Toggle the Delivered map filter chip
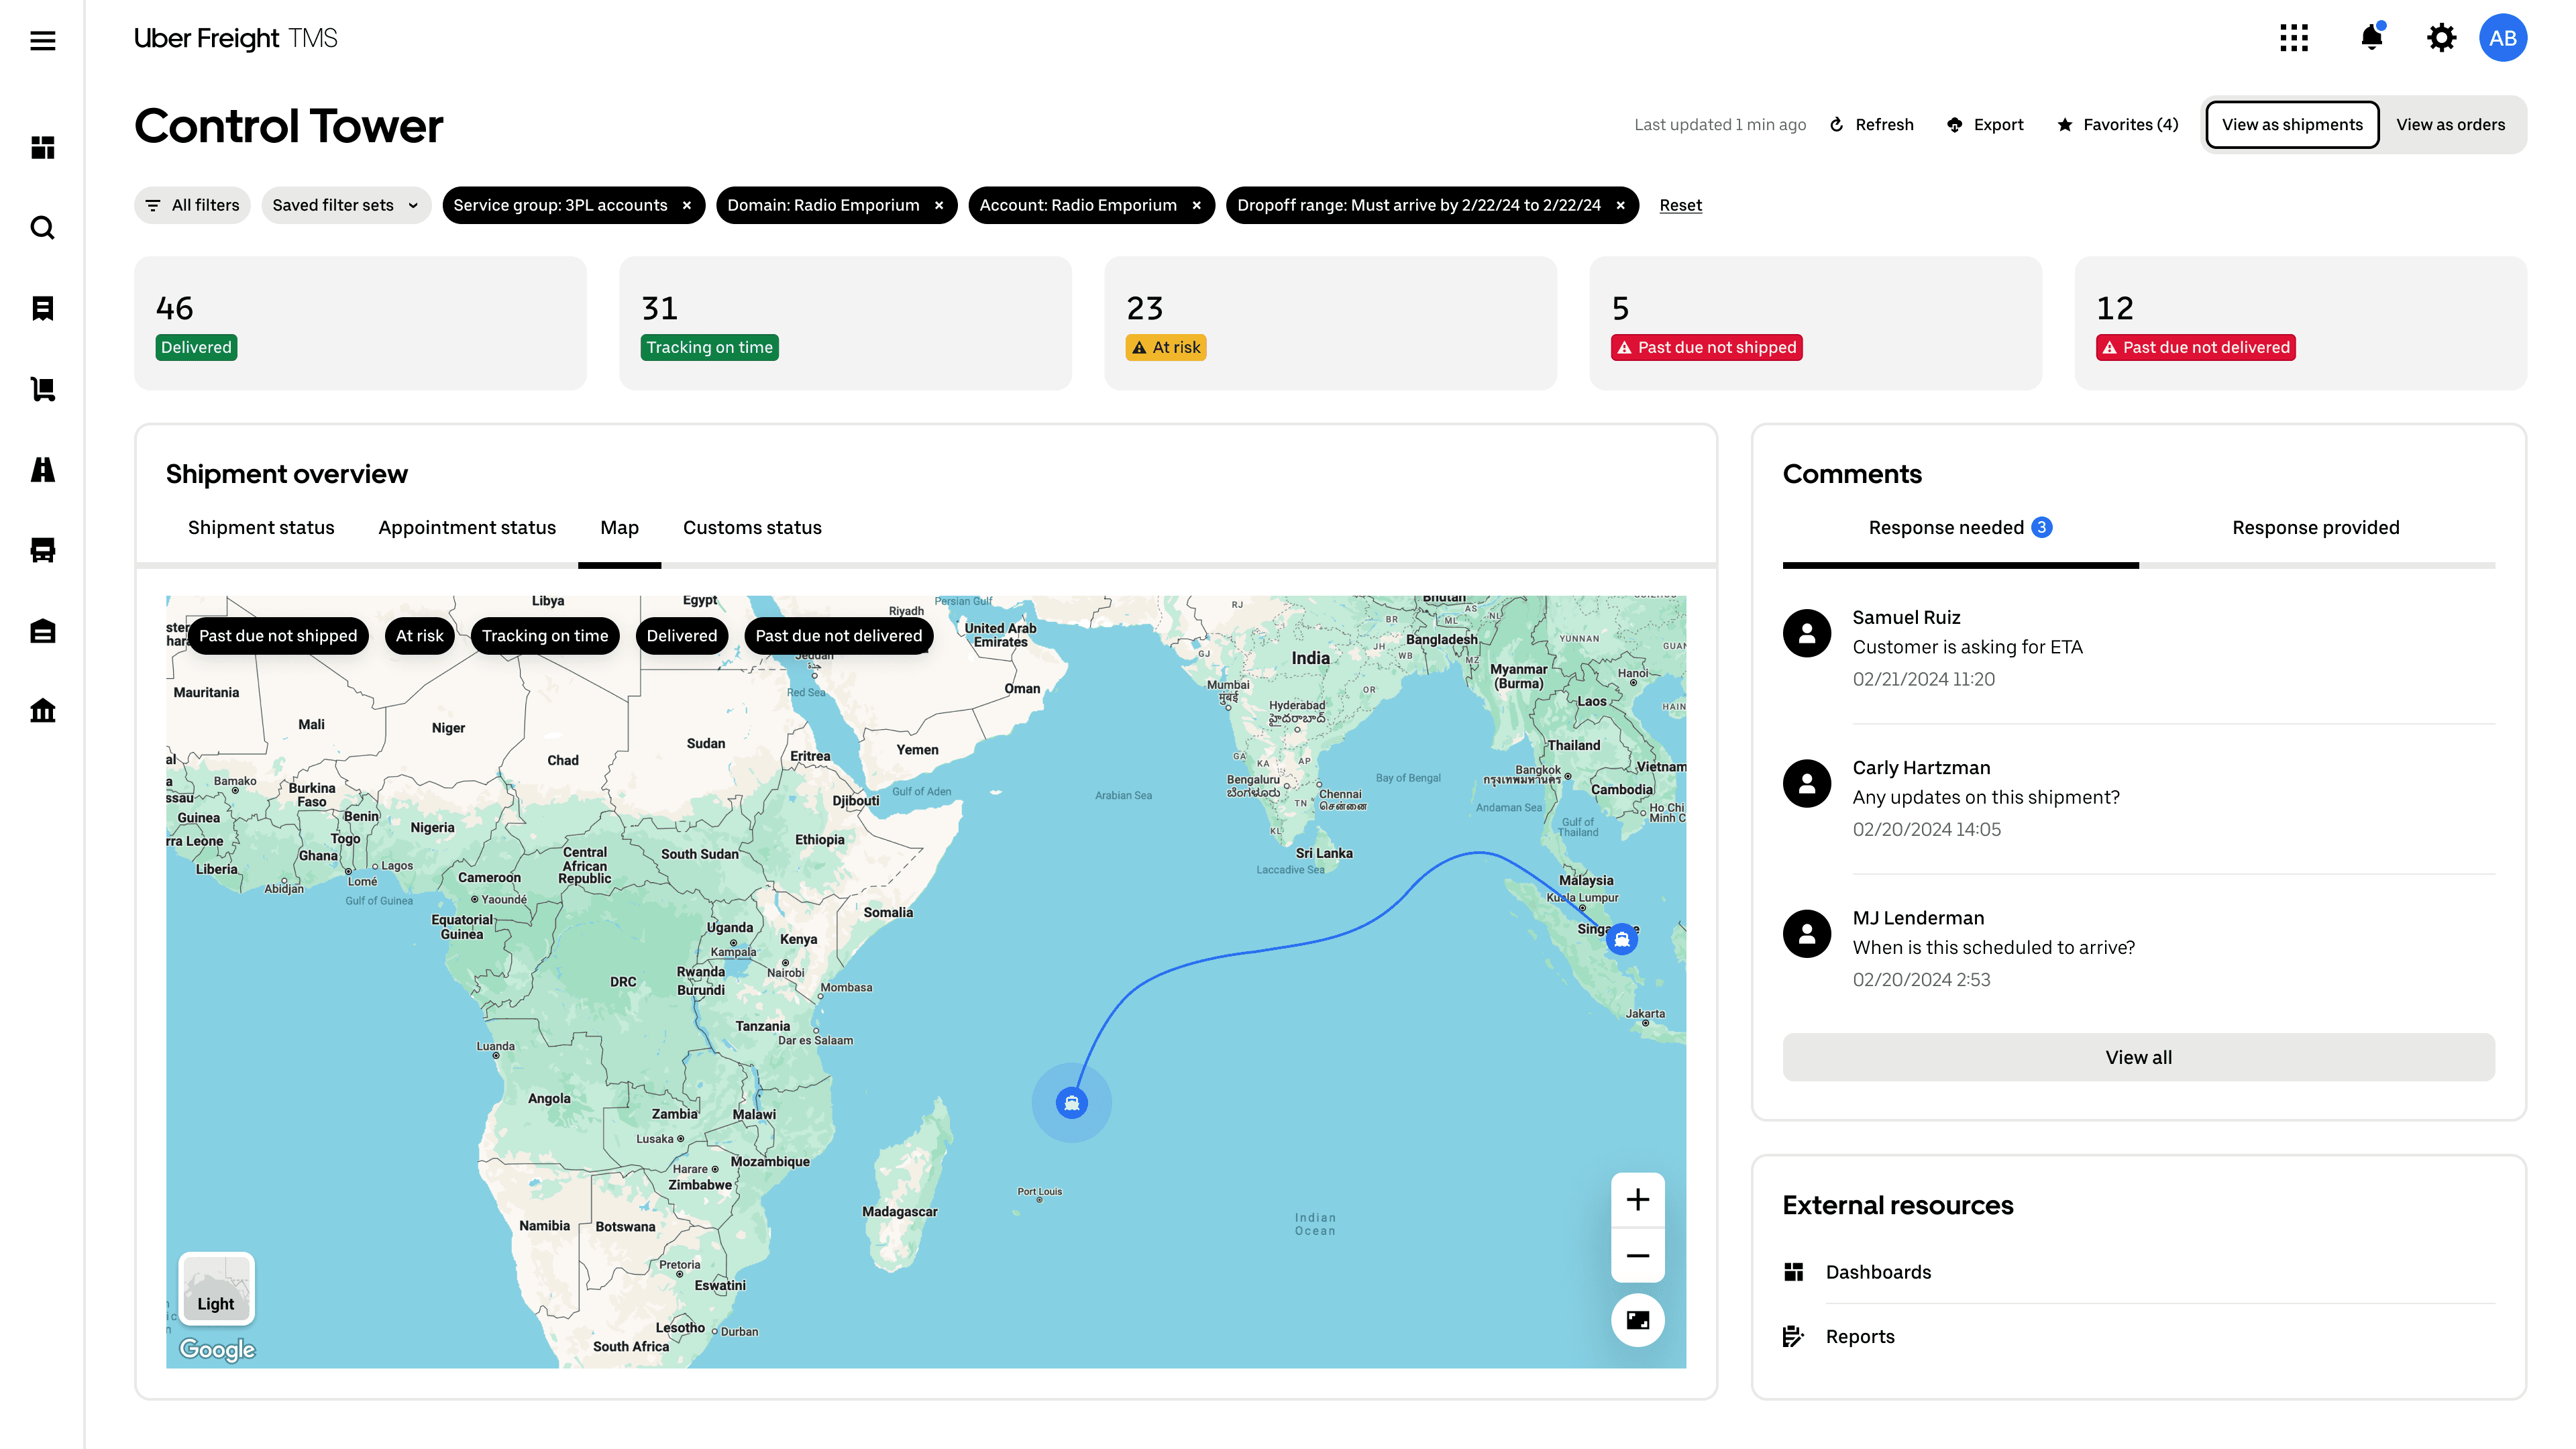This screenshot has height=1449, width=2576. (681, 636)
